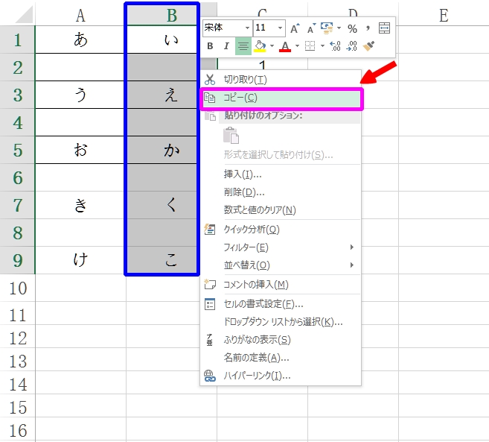The height and width of the screenshot is (442, 489).
Task: Toggle center alignment in the mini toolbar
Action: point(243,46)
